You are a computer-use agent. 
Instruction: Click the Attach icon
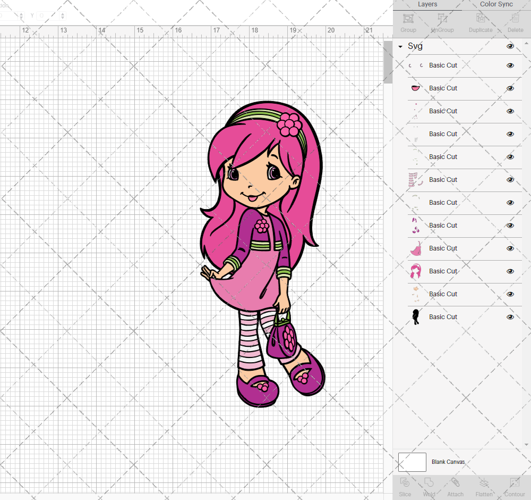coord(455,487)
